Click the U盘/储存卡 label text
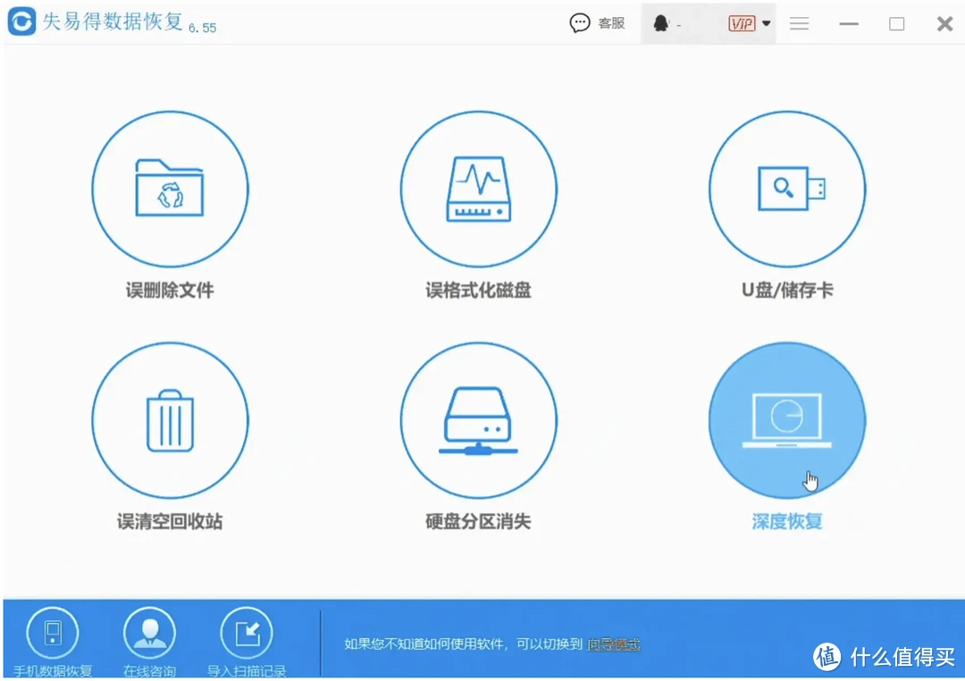Viewport: 965px width, 681px height. (787, 290)
